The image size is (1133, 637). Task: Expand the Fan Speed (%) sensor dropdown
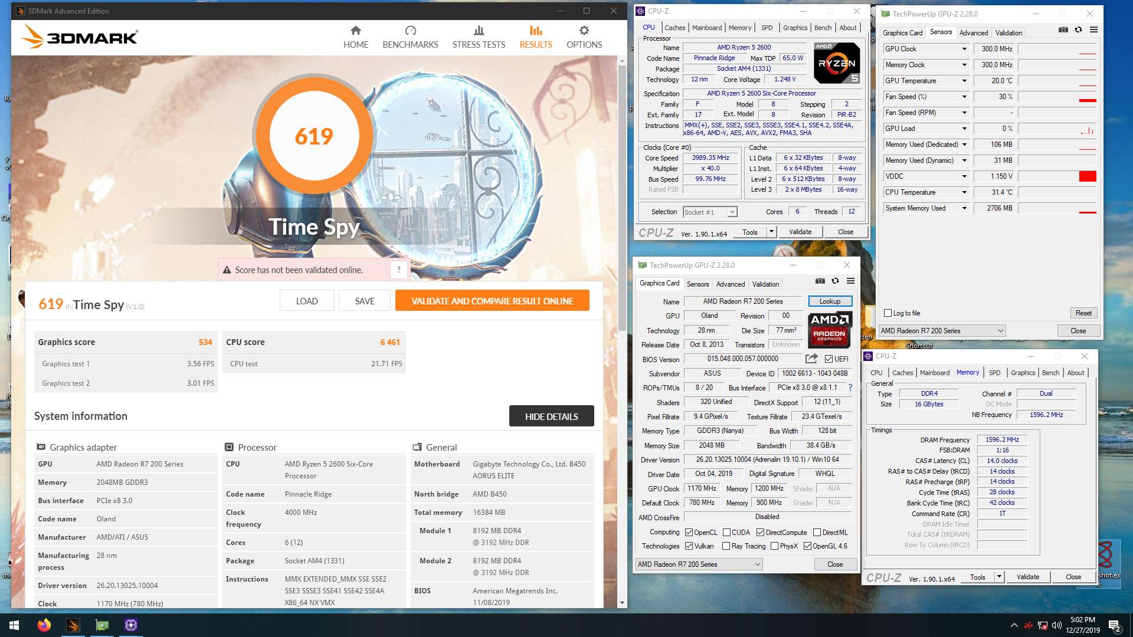pos(964,97)
